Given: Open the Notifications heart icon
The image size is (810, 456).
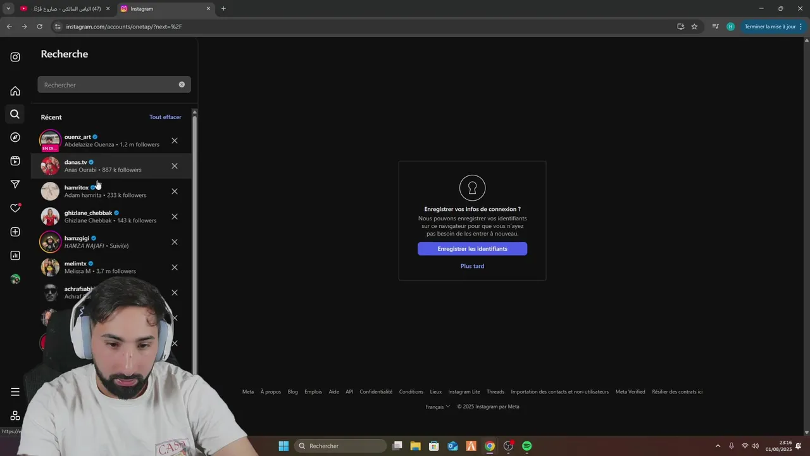Looking at the screenshot, I should (15, 208).
